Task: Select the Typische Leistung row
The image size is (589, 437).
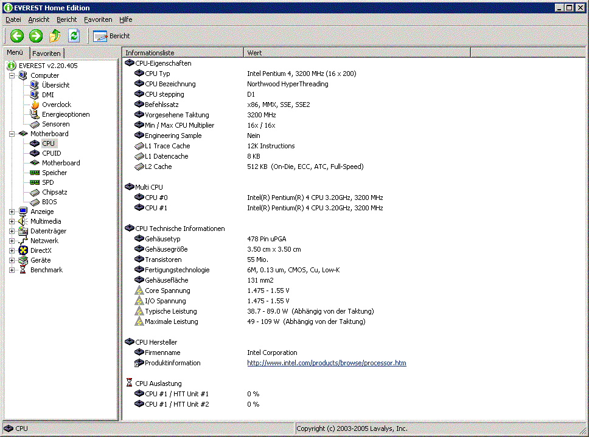Action: tap(254, 311)
